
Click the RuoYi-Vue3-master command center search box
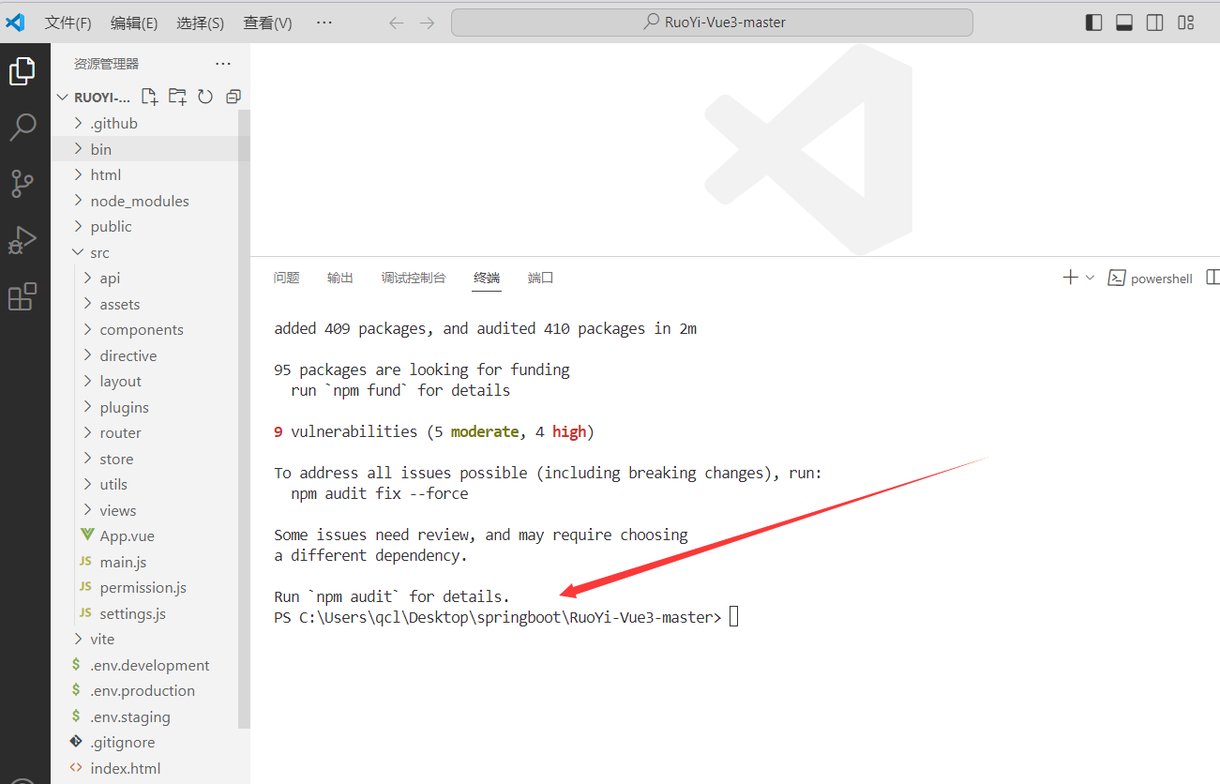(712, 23)
